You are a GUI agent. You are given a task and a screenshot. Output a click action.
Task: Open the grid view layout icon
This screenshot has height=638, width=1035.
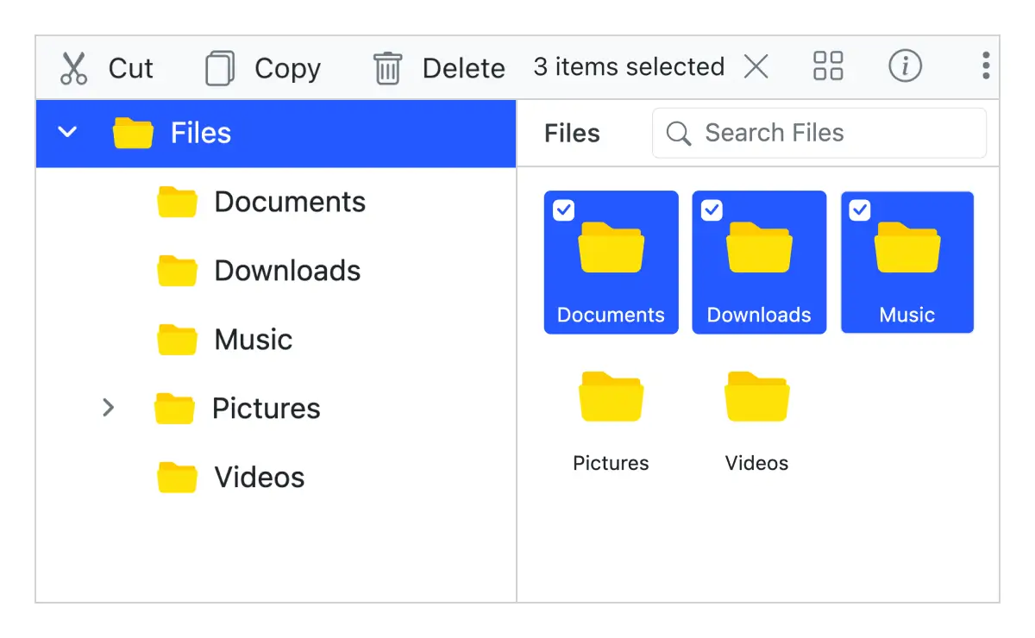tap(827, 66)
